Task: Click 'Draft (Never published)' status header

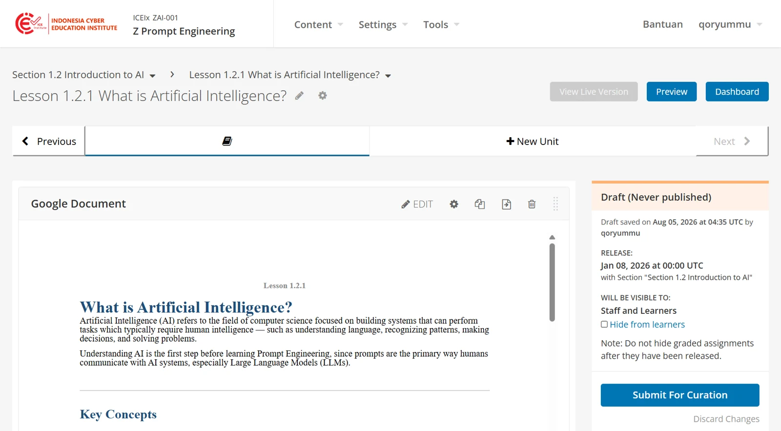Action: pyautogui.click(x=656, y=197)
